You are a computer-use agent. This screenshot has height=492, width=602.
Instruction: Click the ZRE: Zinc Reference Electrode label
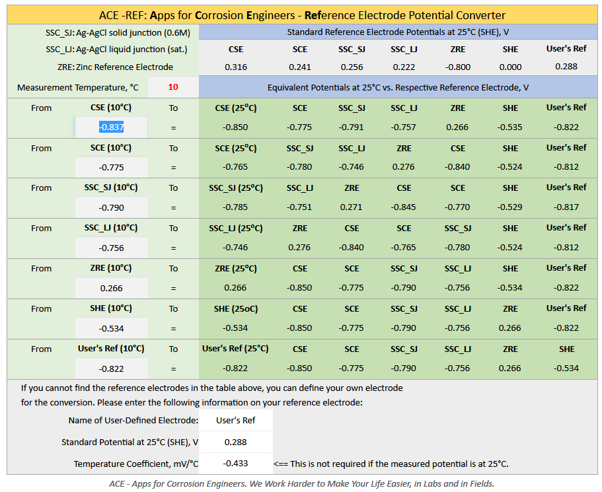(x=115, y=67)
